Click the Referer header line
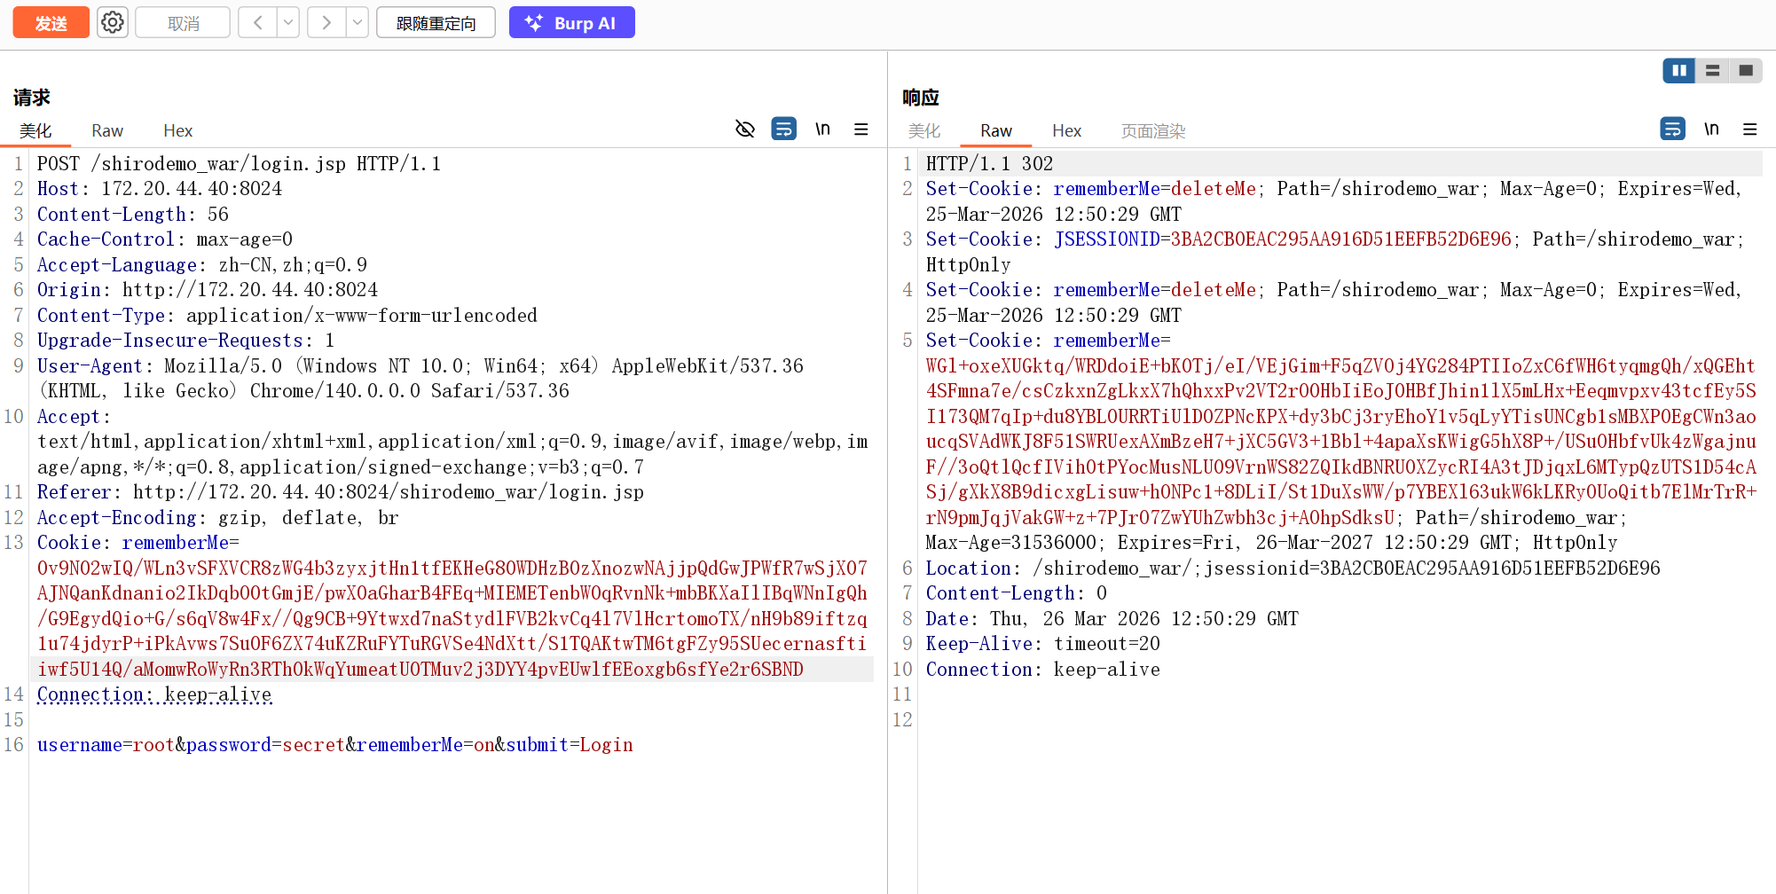Viewport: 1776px width, 894px height. tap(341, 492)
